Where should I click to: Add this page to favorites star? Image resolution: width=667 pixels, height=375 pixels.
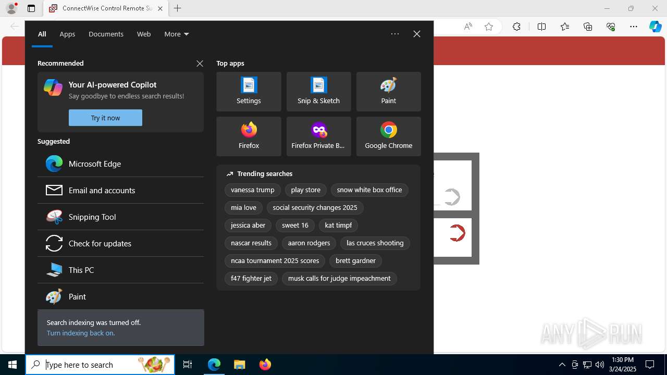coord(489,27)
